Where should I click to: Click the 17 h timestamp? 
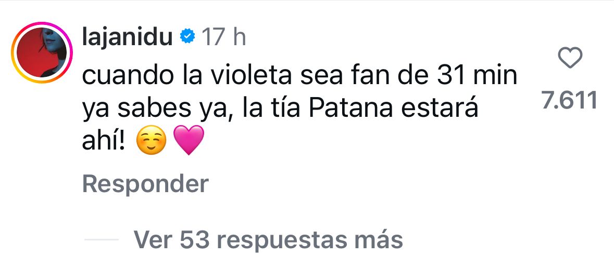[223, 37]
